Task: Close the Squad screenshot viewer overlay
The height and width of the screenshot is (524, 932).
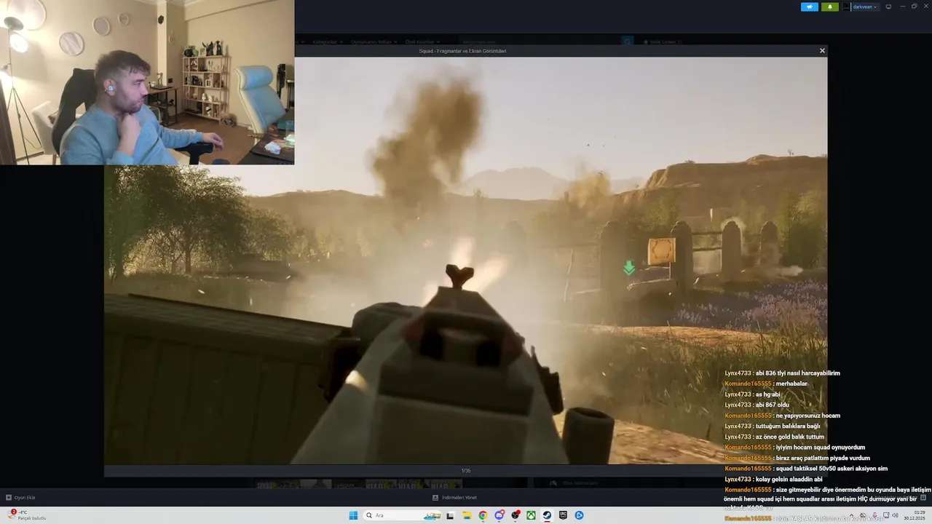Action: [x=822, y=51]
